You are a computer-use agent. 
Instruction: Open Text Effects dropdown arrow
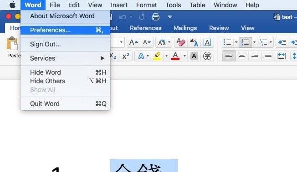148,56
